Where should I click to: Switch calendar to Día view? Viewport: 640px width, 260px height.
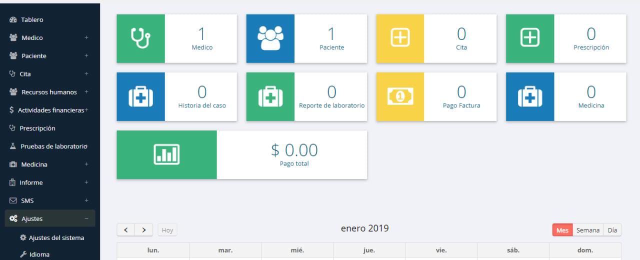612,230
